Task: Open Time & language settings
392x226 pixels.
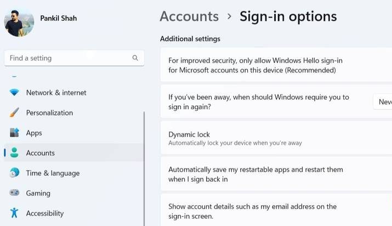Action: click(74, 173)
